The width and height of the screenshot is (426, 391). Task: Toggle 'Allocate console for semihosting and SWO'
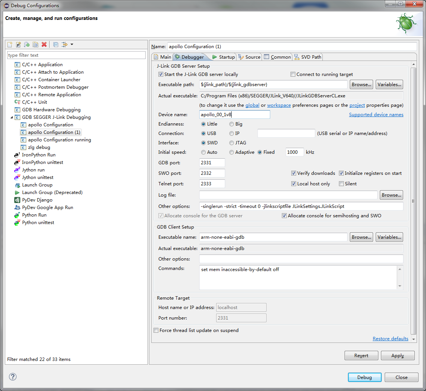click(284, 216)
